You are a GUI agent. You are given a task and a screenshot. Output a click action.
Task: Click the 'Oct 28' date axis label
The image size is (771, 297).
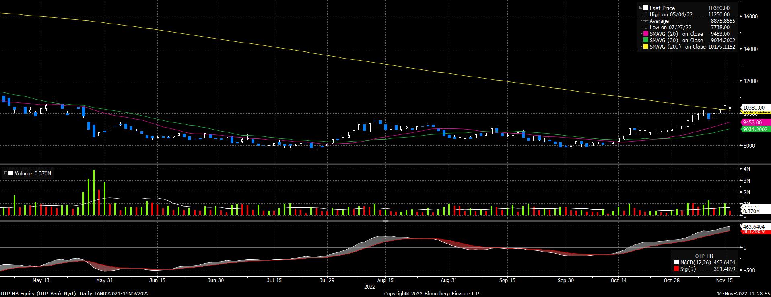(671, 280)
